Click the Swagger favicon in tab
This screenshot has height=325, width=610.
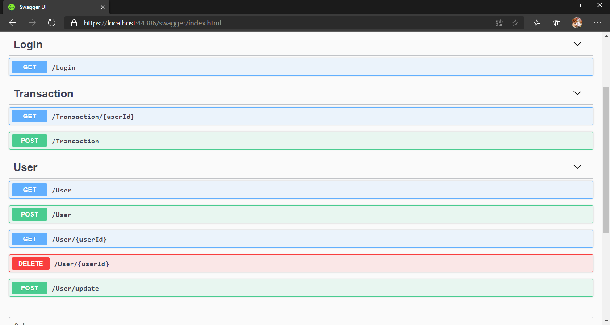(12, 7)
